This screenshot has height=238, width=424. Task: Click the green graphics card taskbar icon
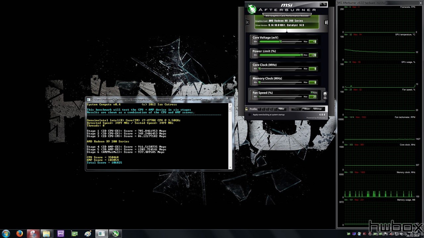(75, 233)
